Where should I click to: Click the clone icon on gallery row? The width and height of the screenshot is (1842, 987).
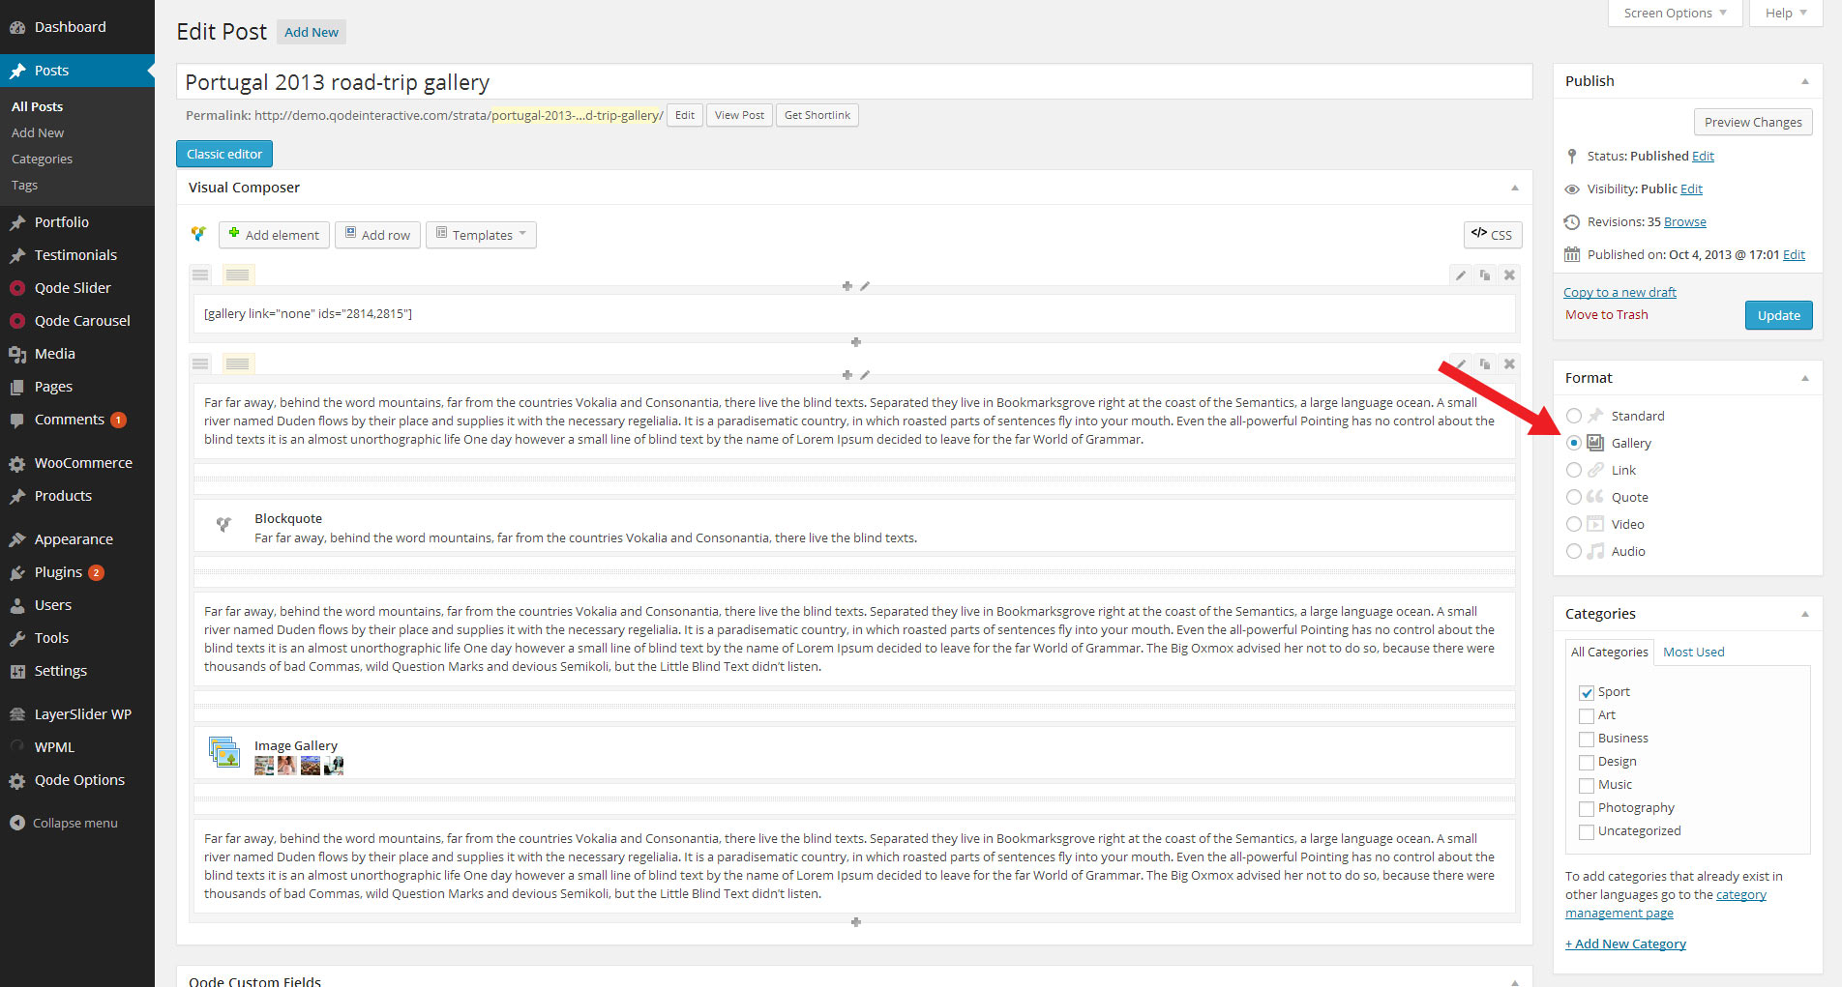click(1485, 276)
